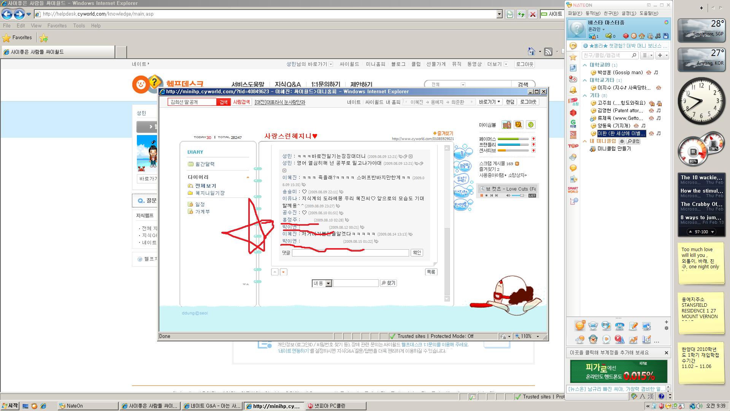Image resolution: width=730 pixels, height=411 pixels.
Task: Open NateOn mail inbox icon
Action: (592, 36)
